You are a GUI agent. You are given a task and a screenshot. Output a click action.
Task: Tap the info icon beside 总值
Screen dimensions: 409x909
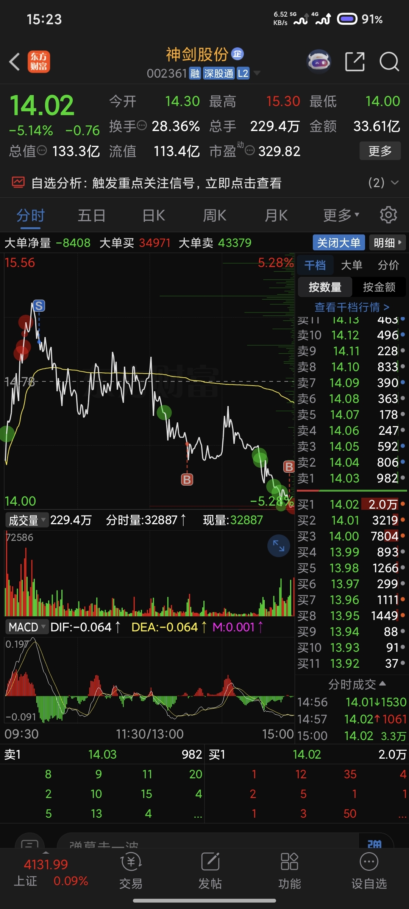(x=42, y=150)
